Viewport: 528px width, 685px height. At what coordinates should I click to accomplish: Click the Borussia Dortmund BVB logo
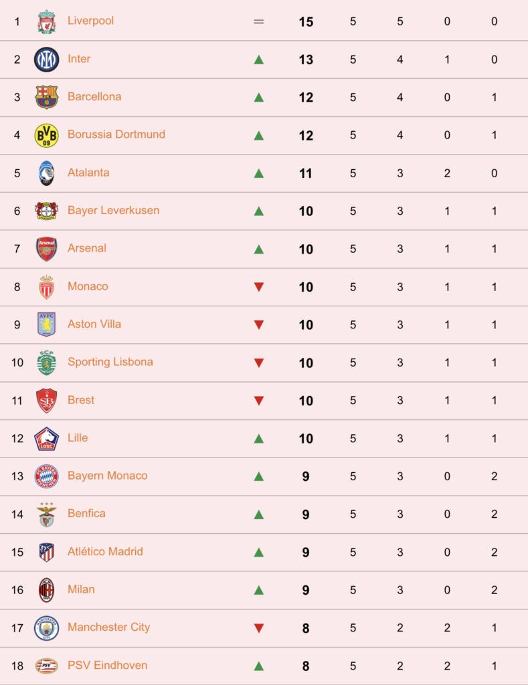46,135
